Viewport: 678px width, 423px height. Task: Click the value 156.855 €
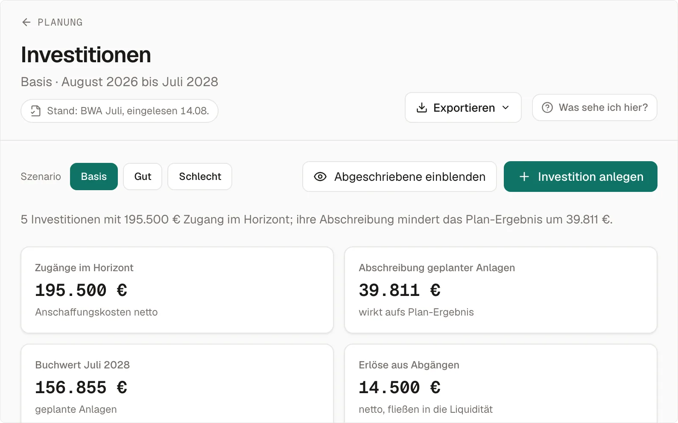(81, 388)
